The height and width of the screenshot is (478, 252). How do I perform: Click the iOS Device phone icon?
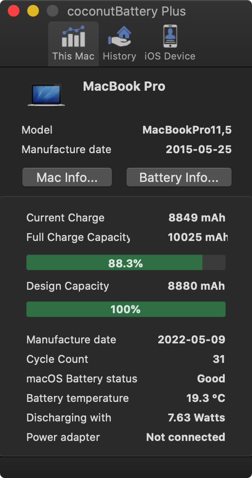[170, 36]
